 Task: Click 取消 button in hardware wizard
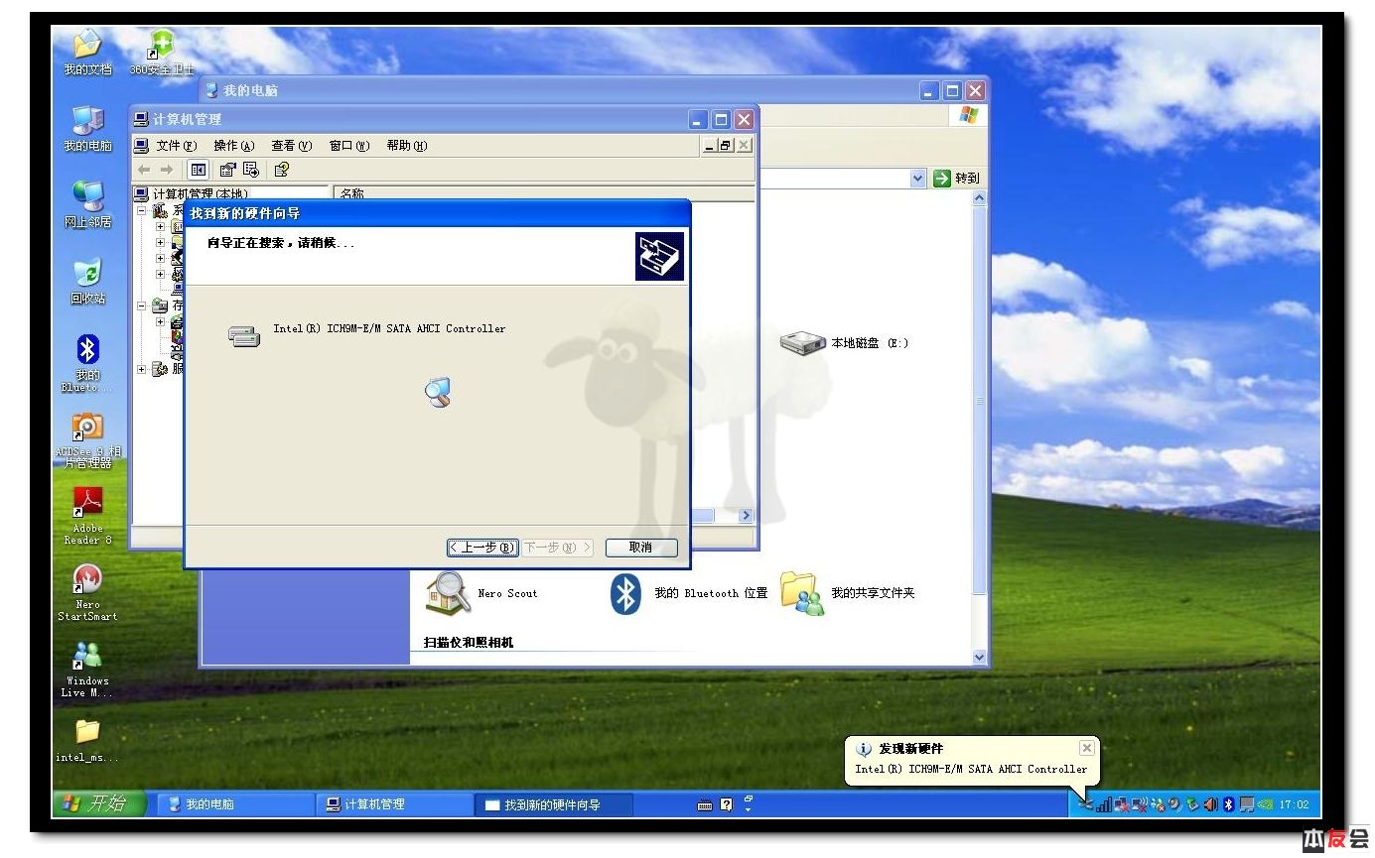[x=641, y=548]
